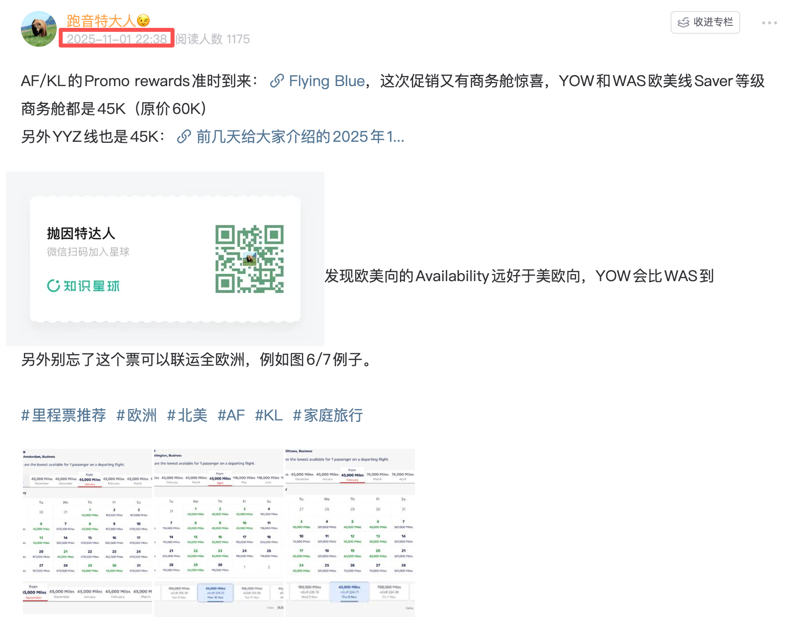Click the reader count 阅读人数 1175

(213, 39)
